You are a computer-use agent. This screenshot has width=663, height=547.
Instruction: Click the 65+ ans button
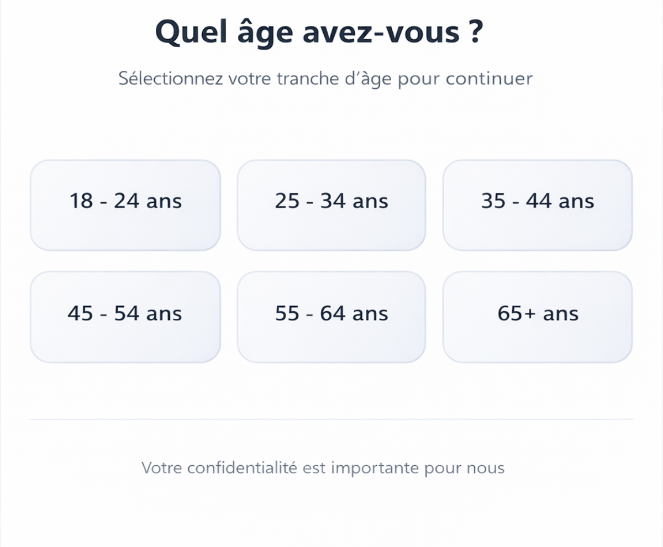[x=538, y=317]
